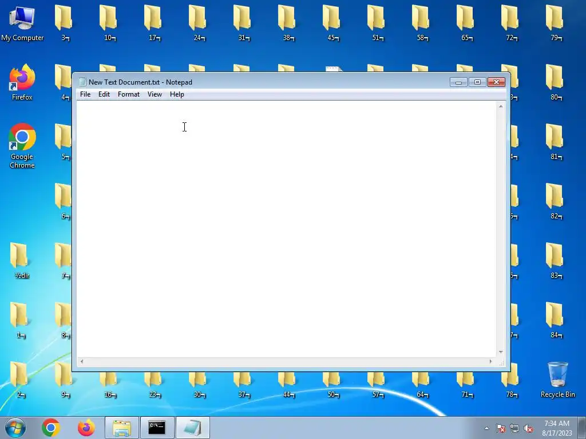The height and width of the screenshot is (439, 586).
Task: Click the vertical scrollbar down arrow
Action: click(x=501, y=352)
